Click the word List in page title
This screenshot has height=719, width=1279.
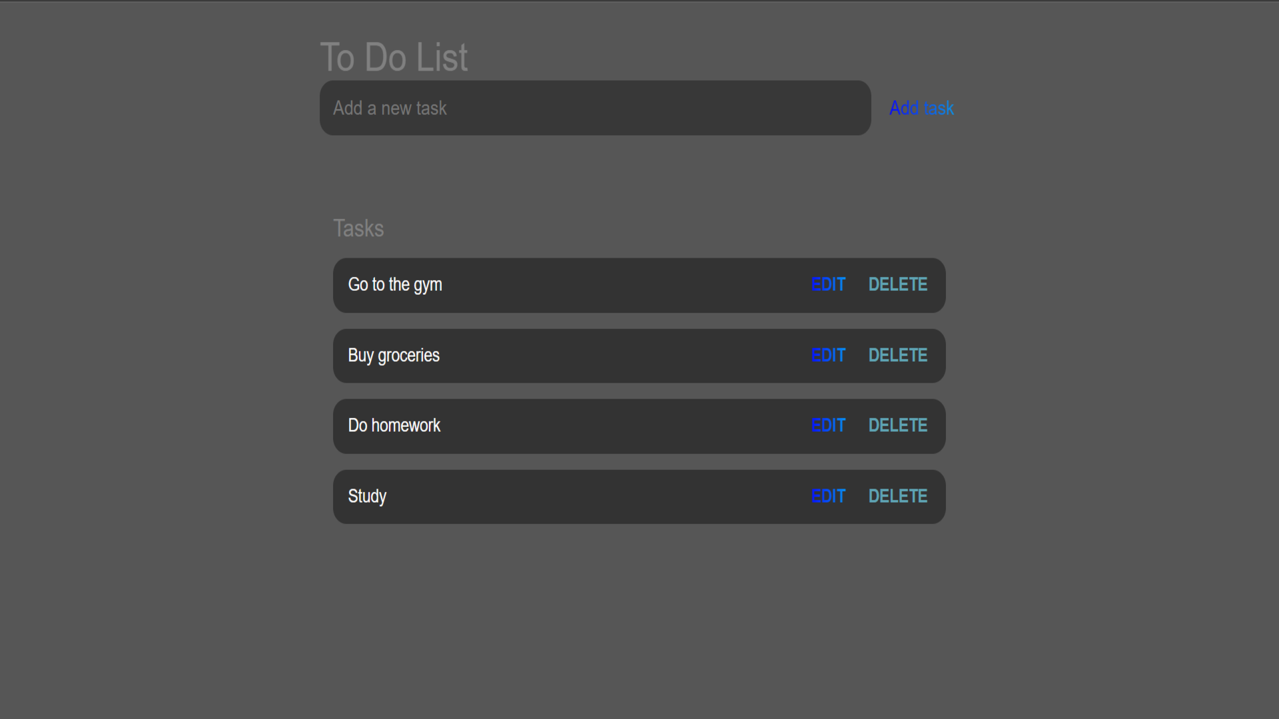(442, 57)
